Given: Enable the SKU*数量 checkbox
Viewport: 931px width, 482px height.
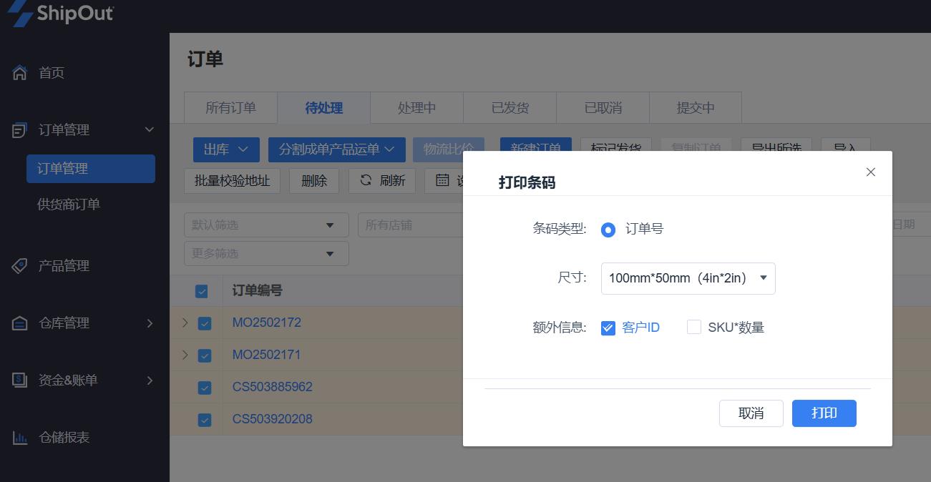Looking at the screenshot, I should pyautogui.click(x=693, y=328).
